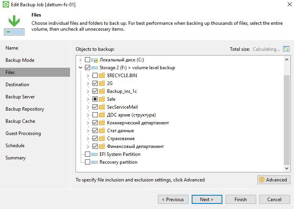Select the Финансовый департамент folder item
The image size is (294, 209).
[x=135, y=146]
